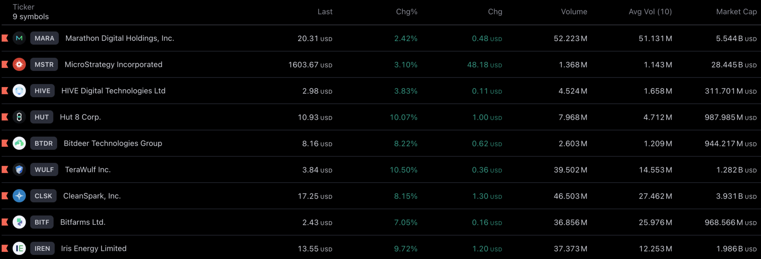761x259 pixels.
Task: Toggle the flag beside Bitfarms Ltd.
Action: [x=5, y=222]
